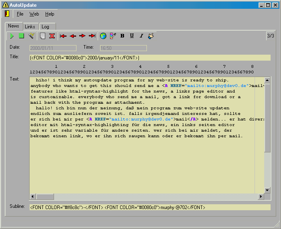Image resolution: width=281 pixels, height=229 pixels.
Task: Maximize the AutoUpdate window
Action: (x=268, y=5)
